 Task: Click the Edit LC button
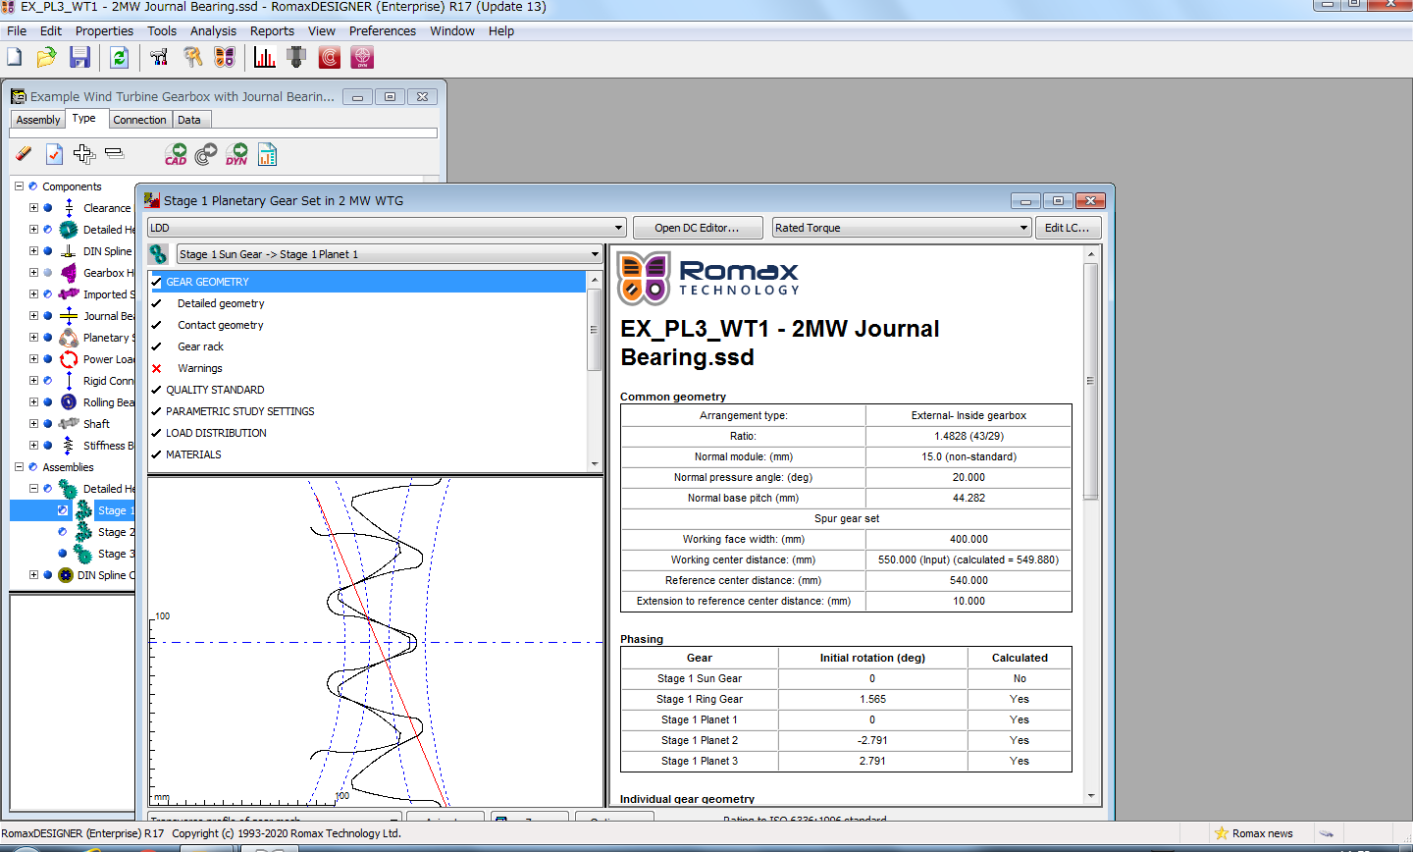click(1067, 228)
